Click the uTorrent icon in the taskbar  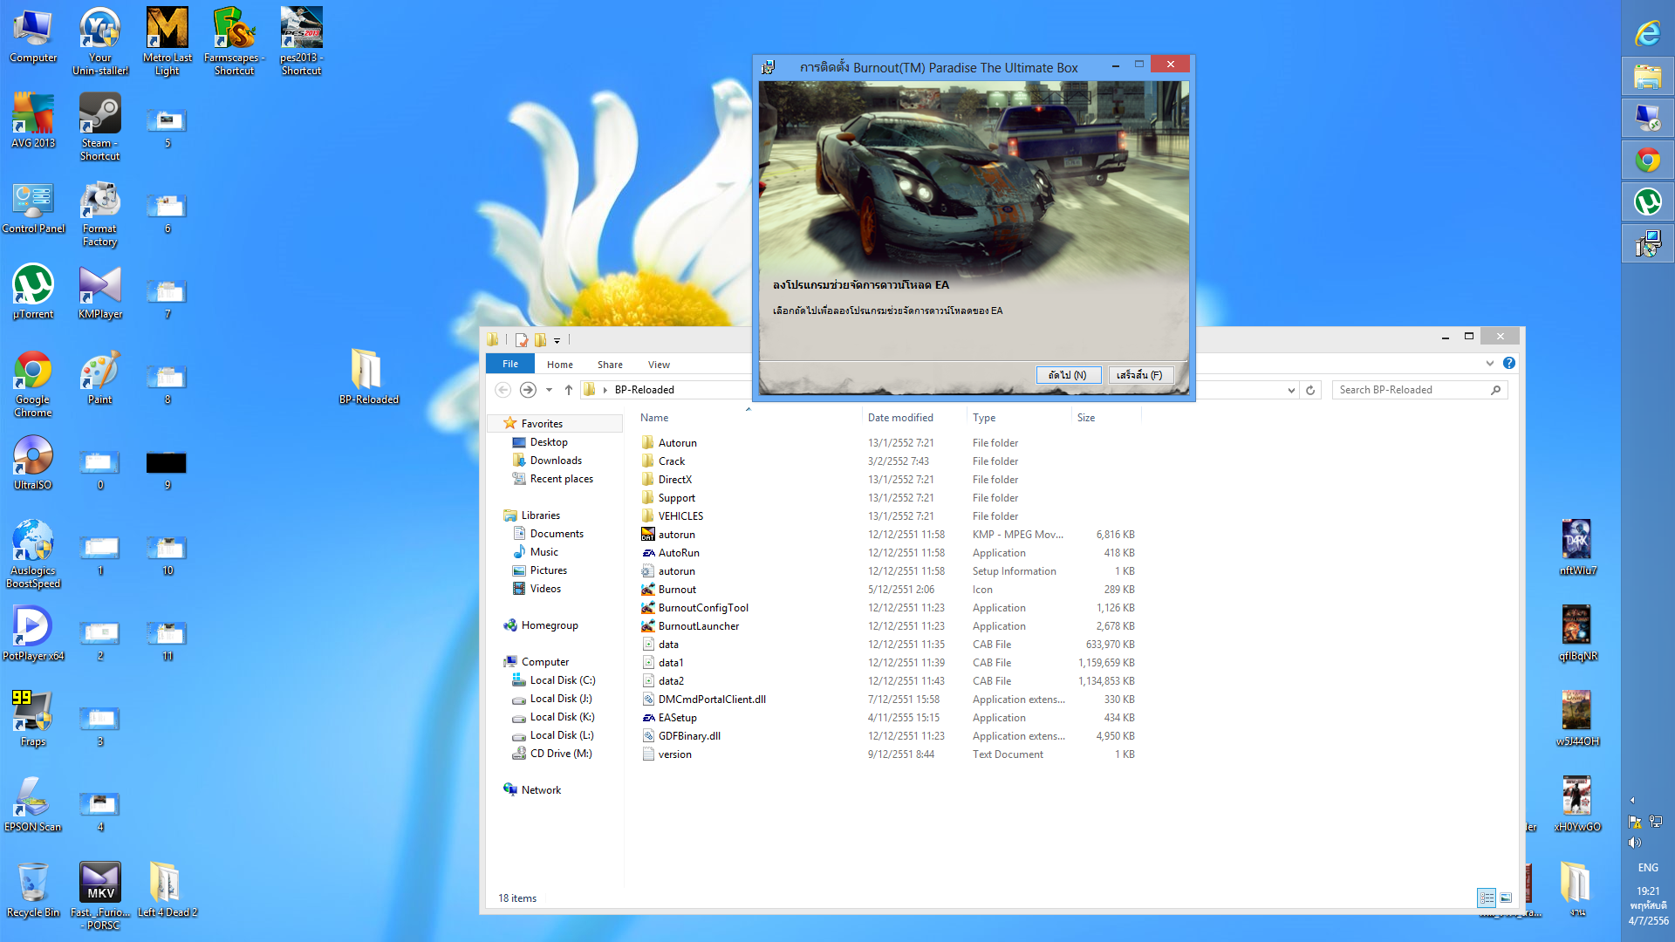point(1647,202)
